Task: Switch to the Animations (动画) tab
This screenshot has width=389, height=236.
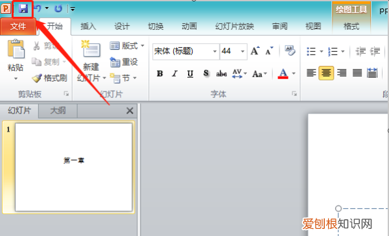Action: click(189, 27)
